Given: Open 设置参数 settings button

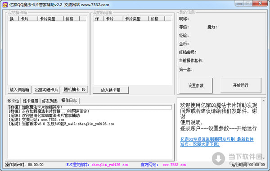Looking at the screenshot, I should pyautogui.click(x=196, y=86).
